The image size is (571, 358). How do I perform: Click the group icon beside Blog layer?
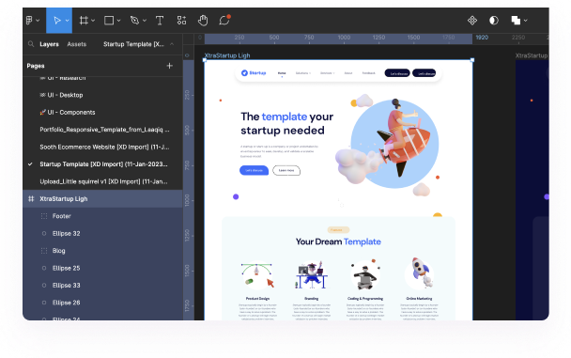pos(44,251)
